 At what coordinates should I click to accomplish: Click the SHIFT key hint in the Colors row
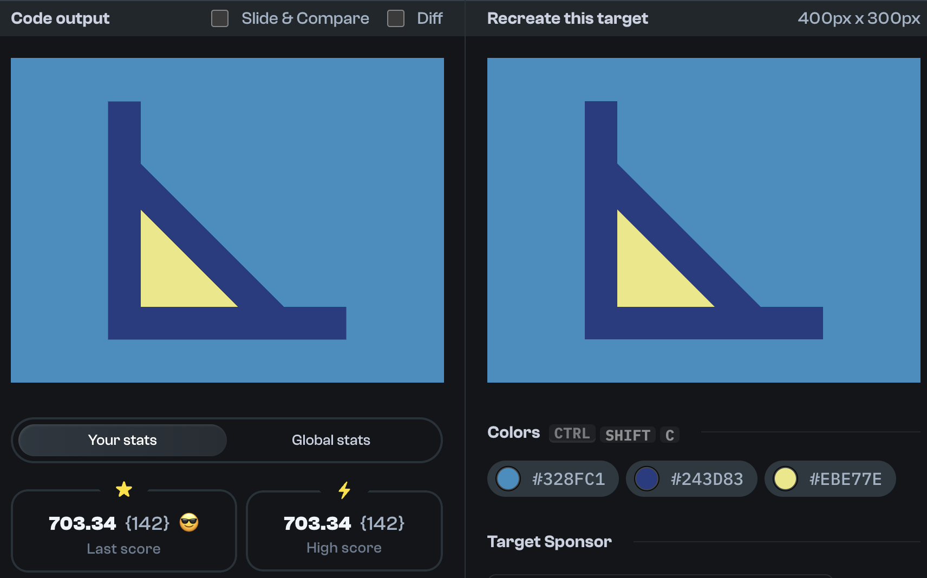pos(628,435)
